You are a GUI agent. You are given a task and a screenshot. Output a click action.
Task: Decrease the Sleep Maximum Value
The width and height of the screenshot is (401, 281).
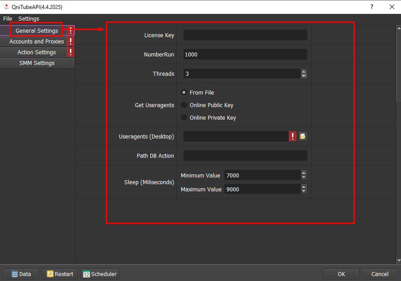(x=304, y=191)
